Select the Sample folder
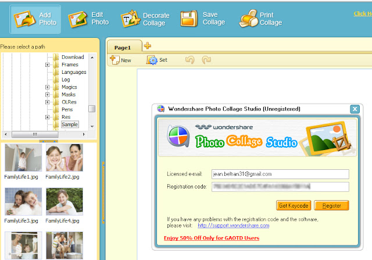The height and width of the screenshot is (260, 372). [70, 124]
